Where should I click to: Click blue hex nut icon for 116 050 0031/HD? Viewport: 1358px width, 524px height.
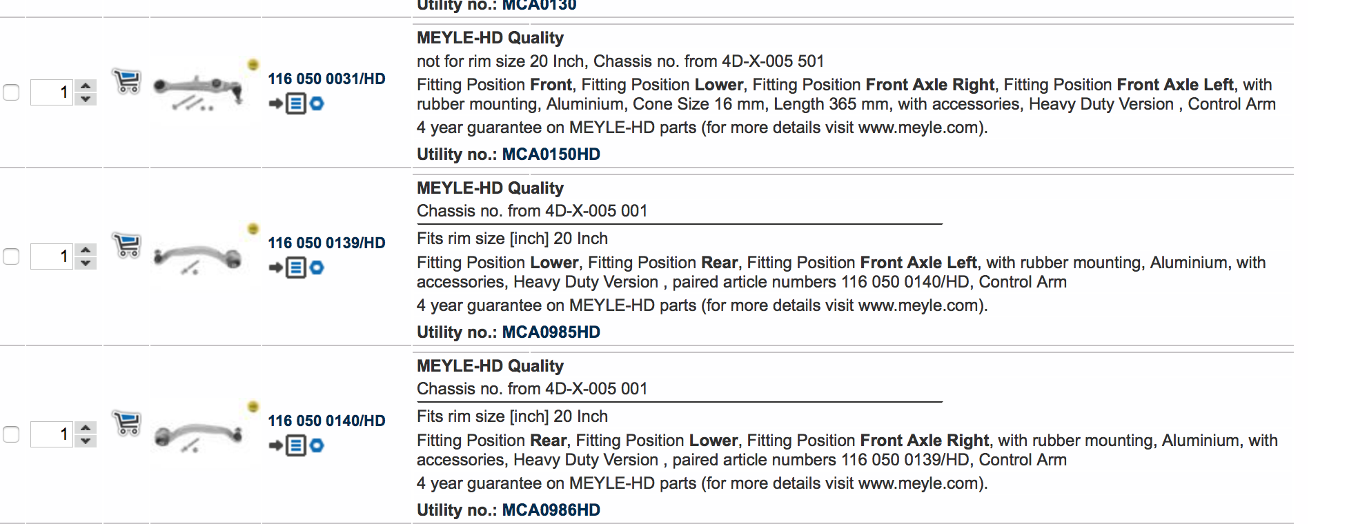pos(317,103)
